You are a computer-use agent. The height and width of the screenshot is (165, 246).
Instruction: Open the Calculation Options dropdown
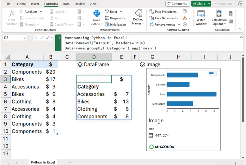point(219,18)
